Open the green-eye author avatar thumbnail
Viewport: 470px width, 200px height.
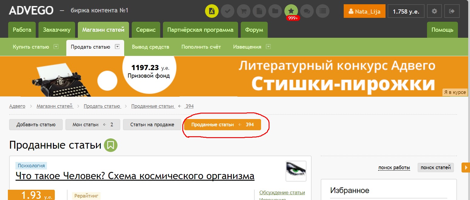pyautogui.click(x=296, y=171)
